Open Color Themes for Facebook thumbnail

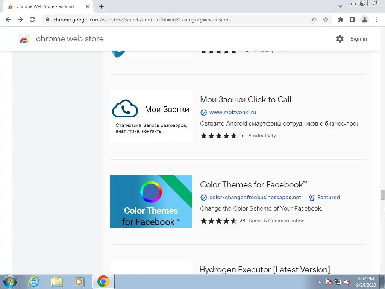[151, 201]
